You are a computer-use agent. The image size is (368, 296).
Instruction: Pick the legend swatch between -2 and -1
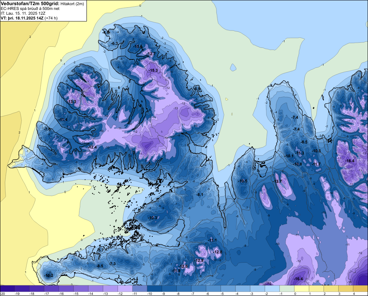[272, 289]
